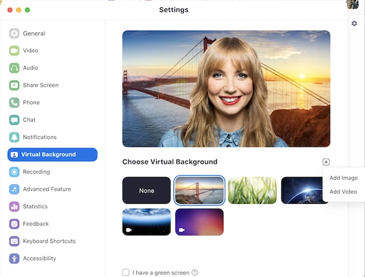Select the green grass background thumbnail
This screenshot has width=365, height=277.
[252, 191]
